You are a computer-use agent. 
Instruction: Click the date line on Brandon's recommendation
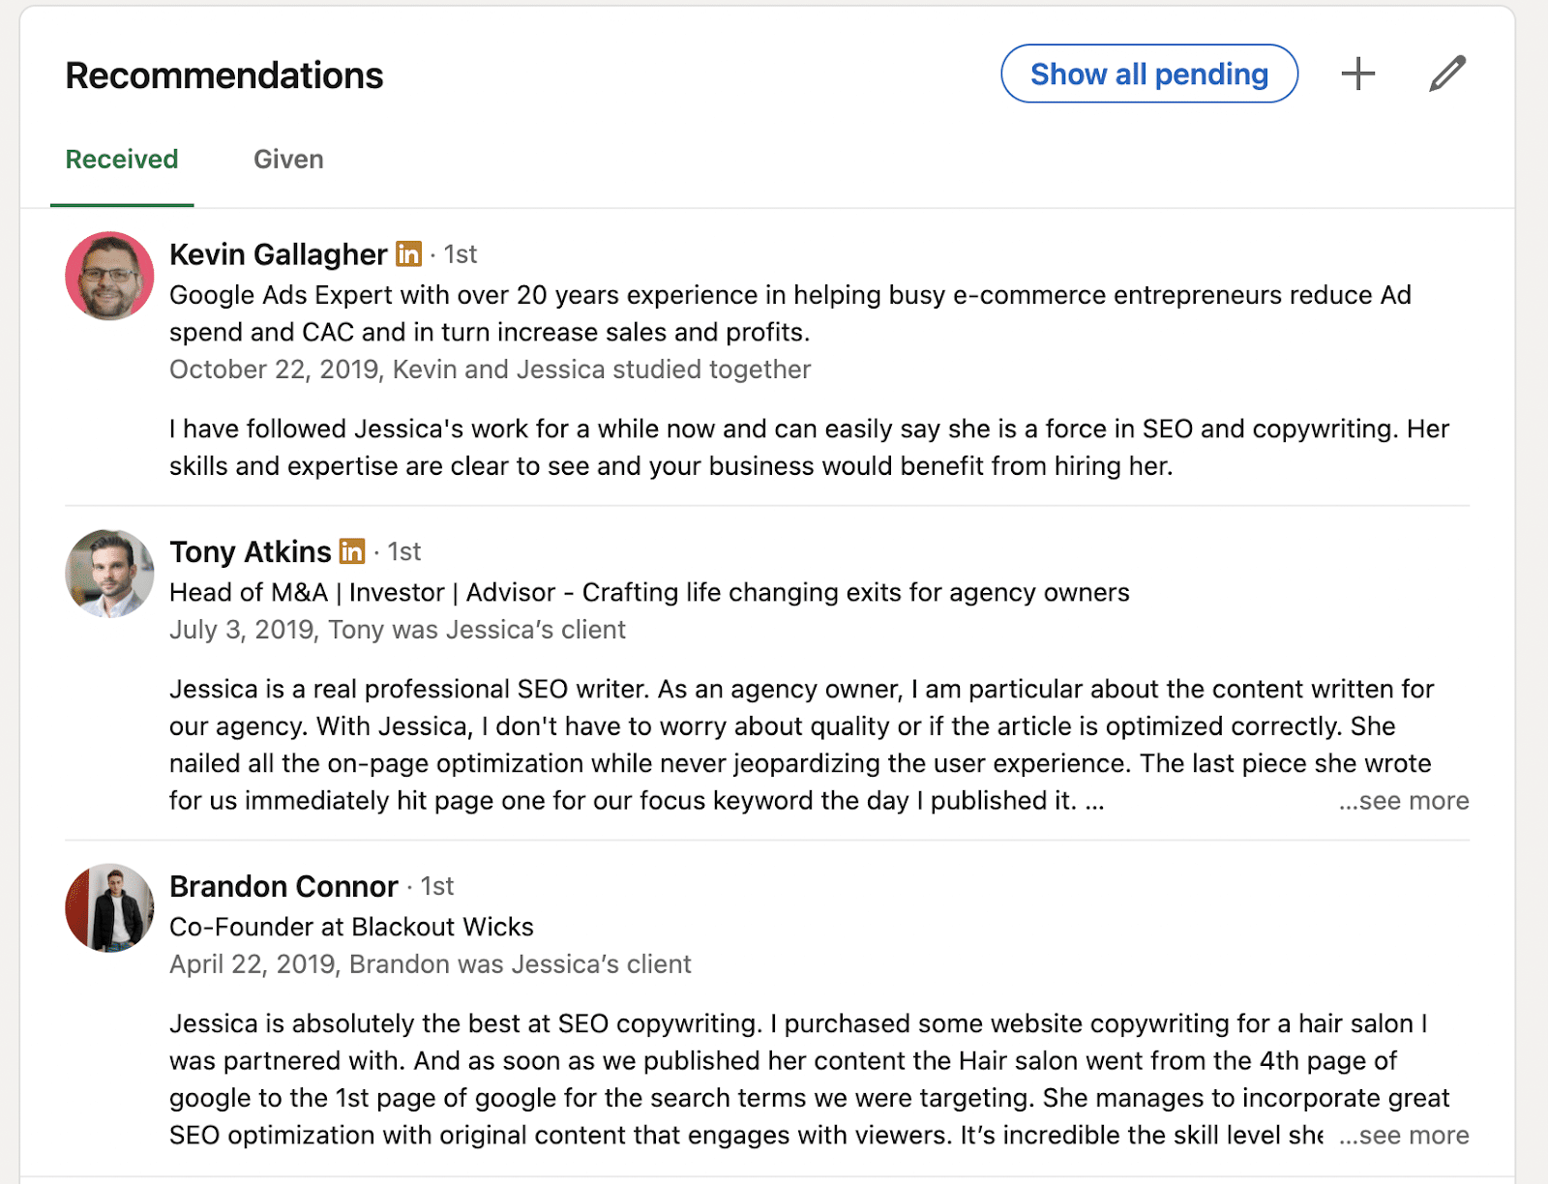coord(430,963)
